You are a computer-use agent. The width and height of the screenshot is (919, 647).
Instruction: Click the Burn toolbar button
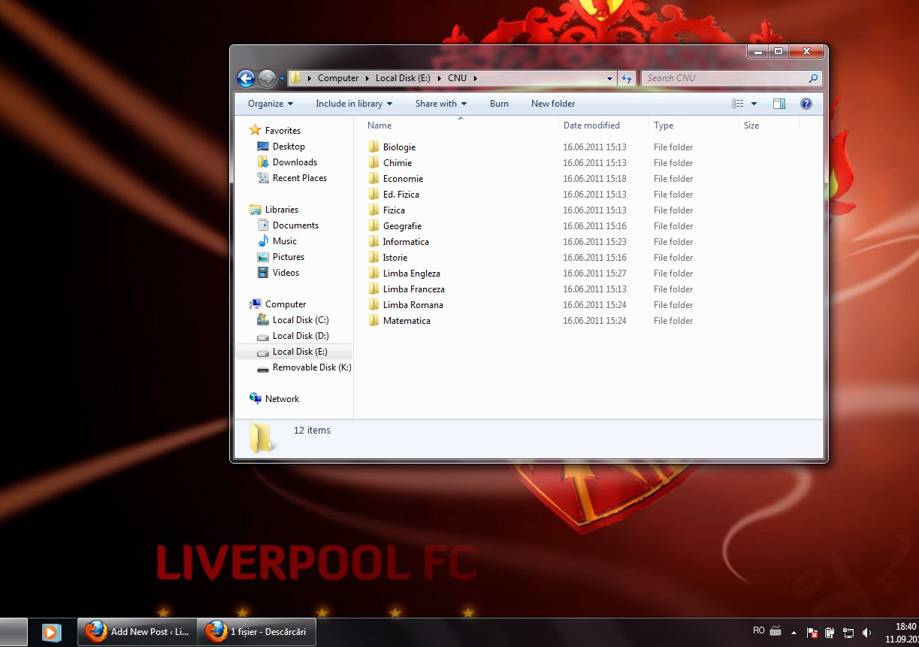click(499, 104)
